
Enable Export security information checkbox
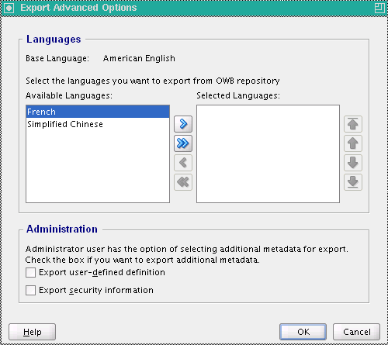click(30, 290)
